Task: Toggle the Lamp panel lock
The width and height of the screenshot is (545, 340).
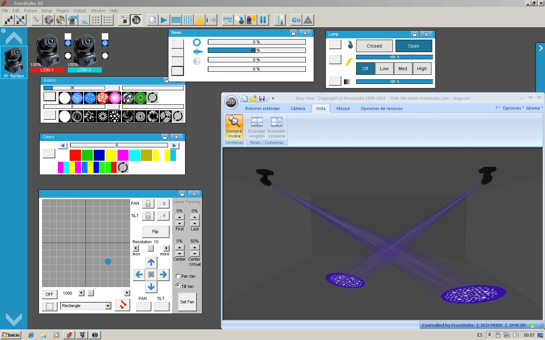Action: 414,34
